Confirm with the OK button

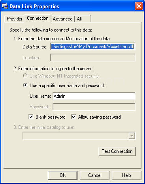pyautogui.click(x=62, y=175)
